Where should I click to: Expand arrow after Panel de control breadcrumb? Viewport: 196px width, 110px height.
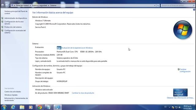tap(30, 5)
